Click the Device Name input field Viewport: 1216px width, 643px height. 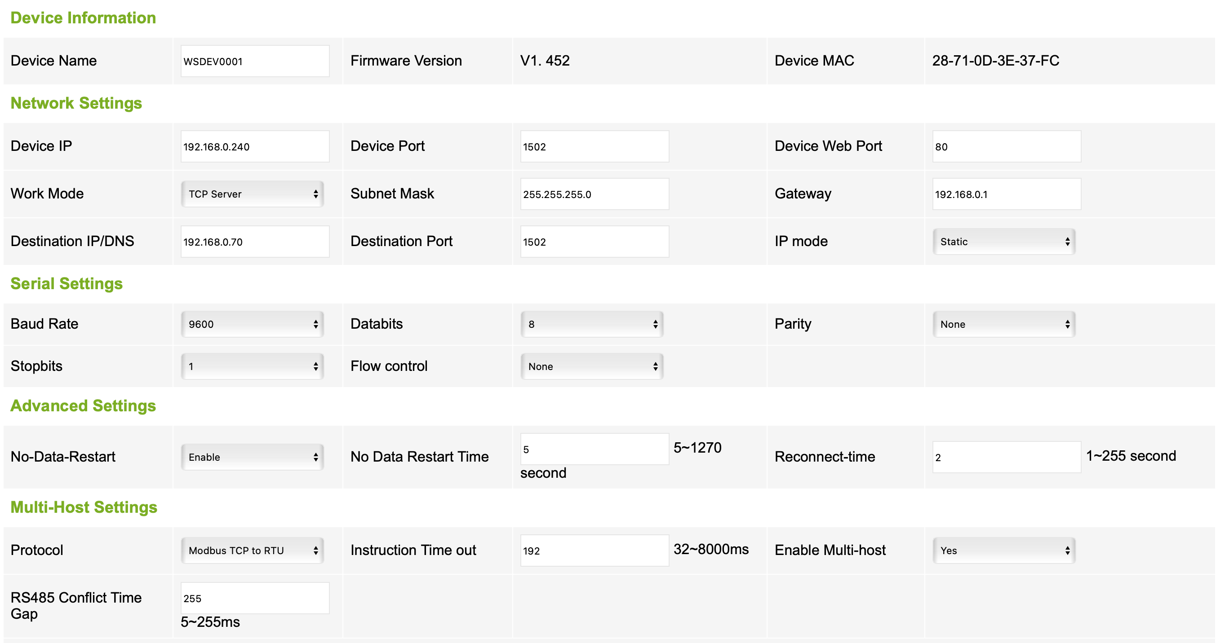click(x=255, y=62)
